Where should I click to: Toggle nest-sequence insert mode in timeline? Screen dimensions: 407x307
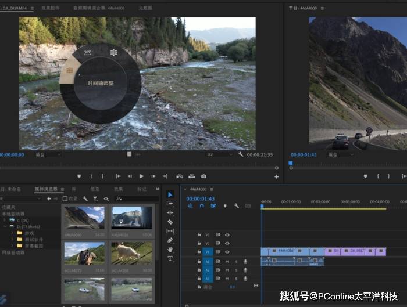point(190,206)
